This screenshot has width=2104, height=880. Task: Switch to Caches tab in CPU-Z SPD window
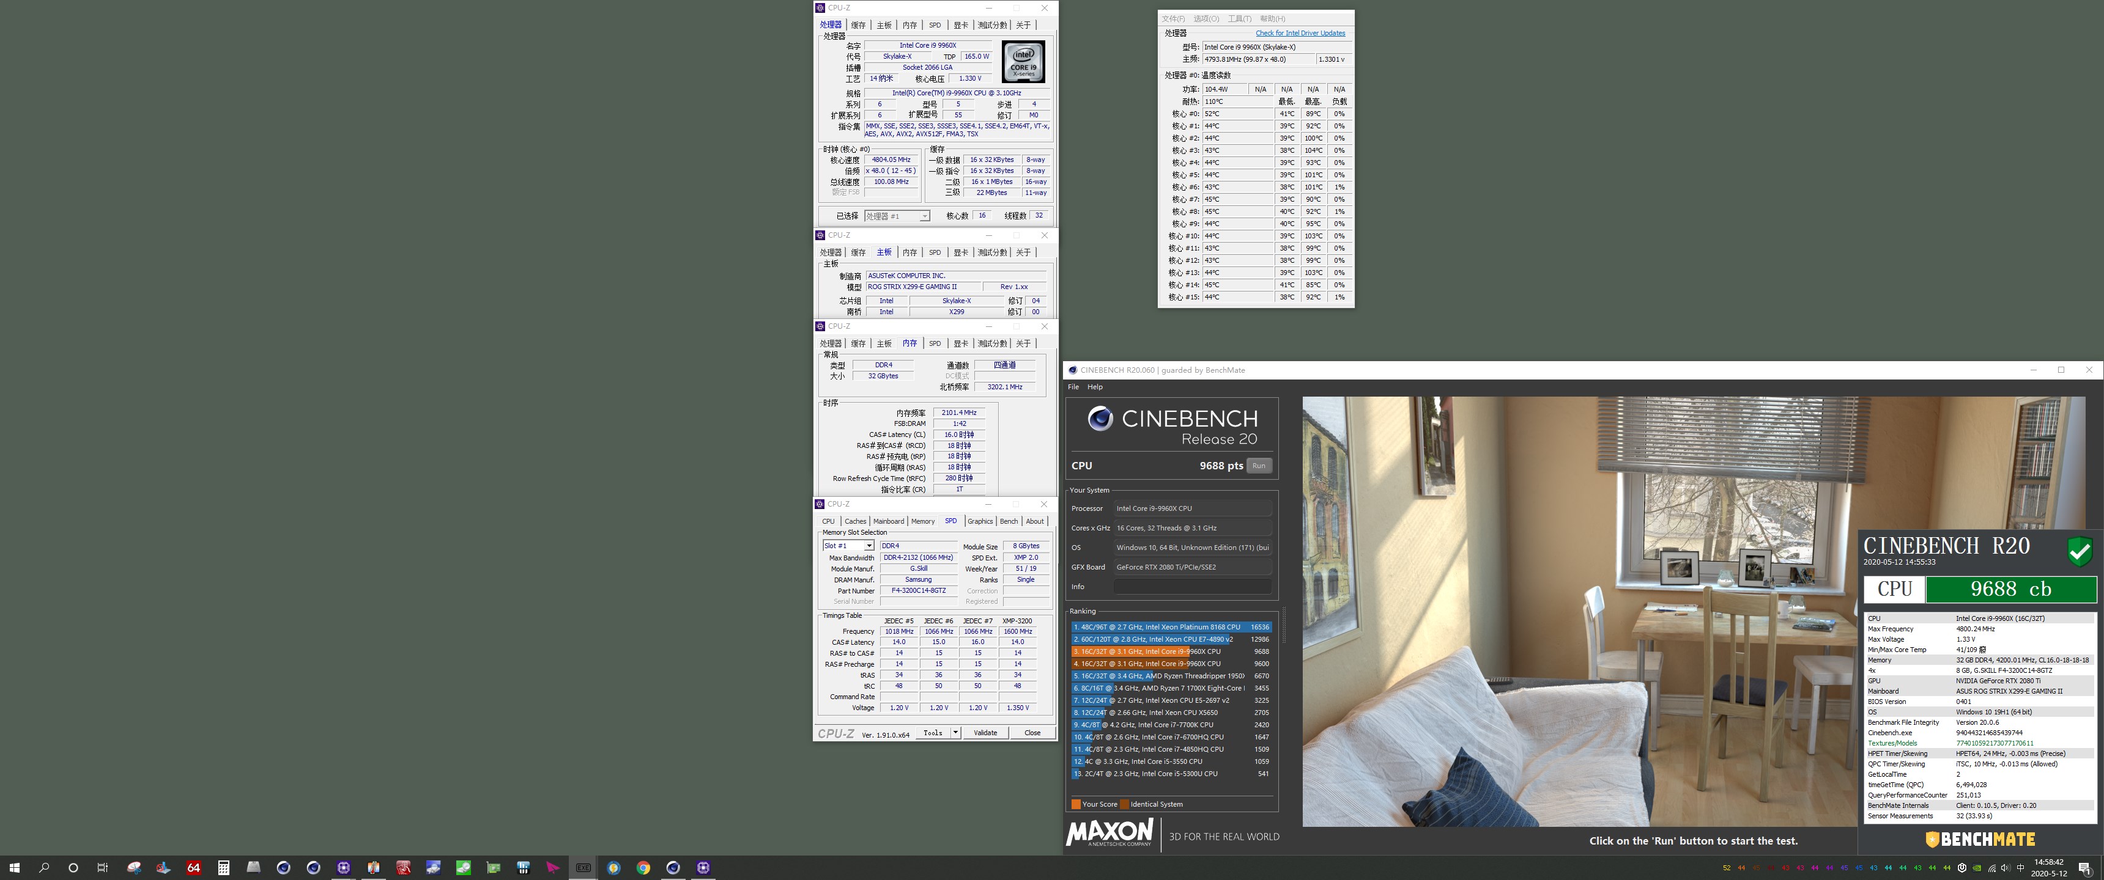click(x=855, y=522)
